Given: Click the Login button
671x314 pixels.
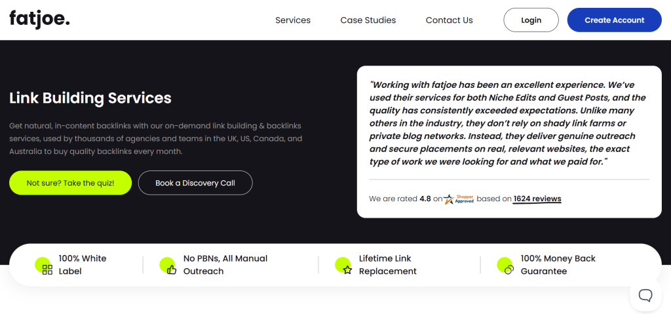Looking at the screenshot, I should pyautogui.click(x=531, y=20).
